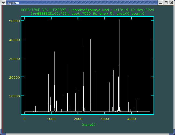Click the xgterm title bar text
The height and width of the screenshot is (135, 175).
click(x=12, y=3)
